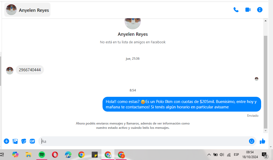
Task: Open the volume control in the system tray
Action: point(222,155)
